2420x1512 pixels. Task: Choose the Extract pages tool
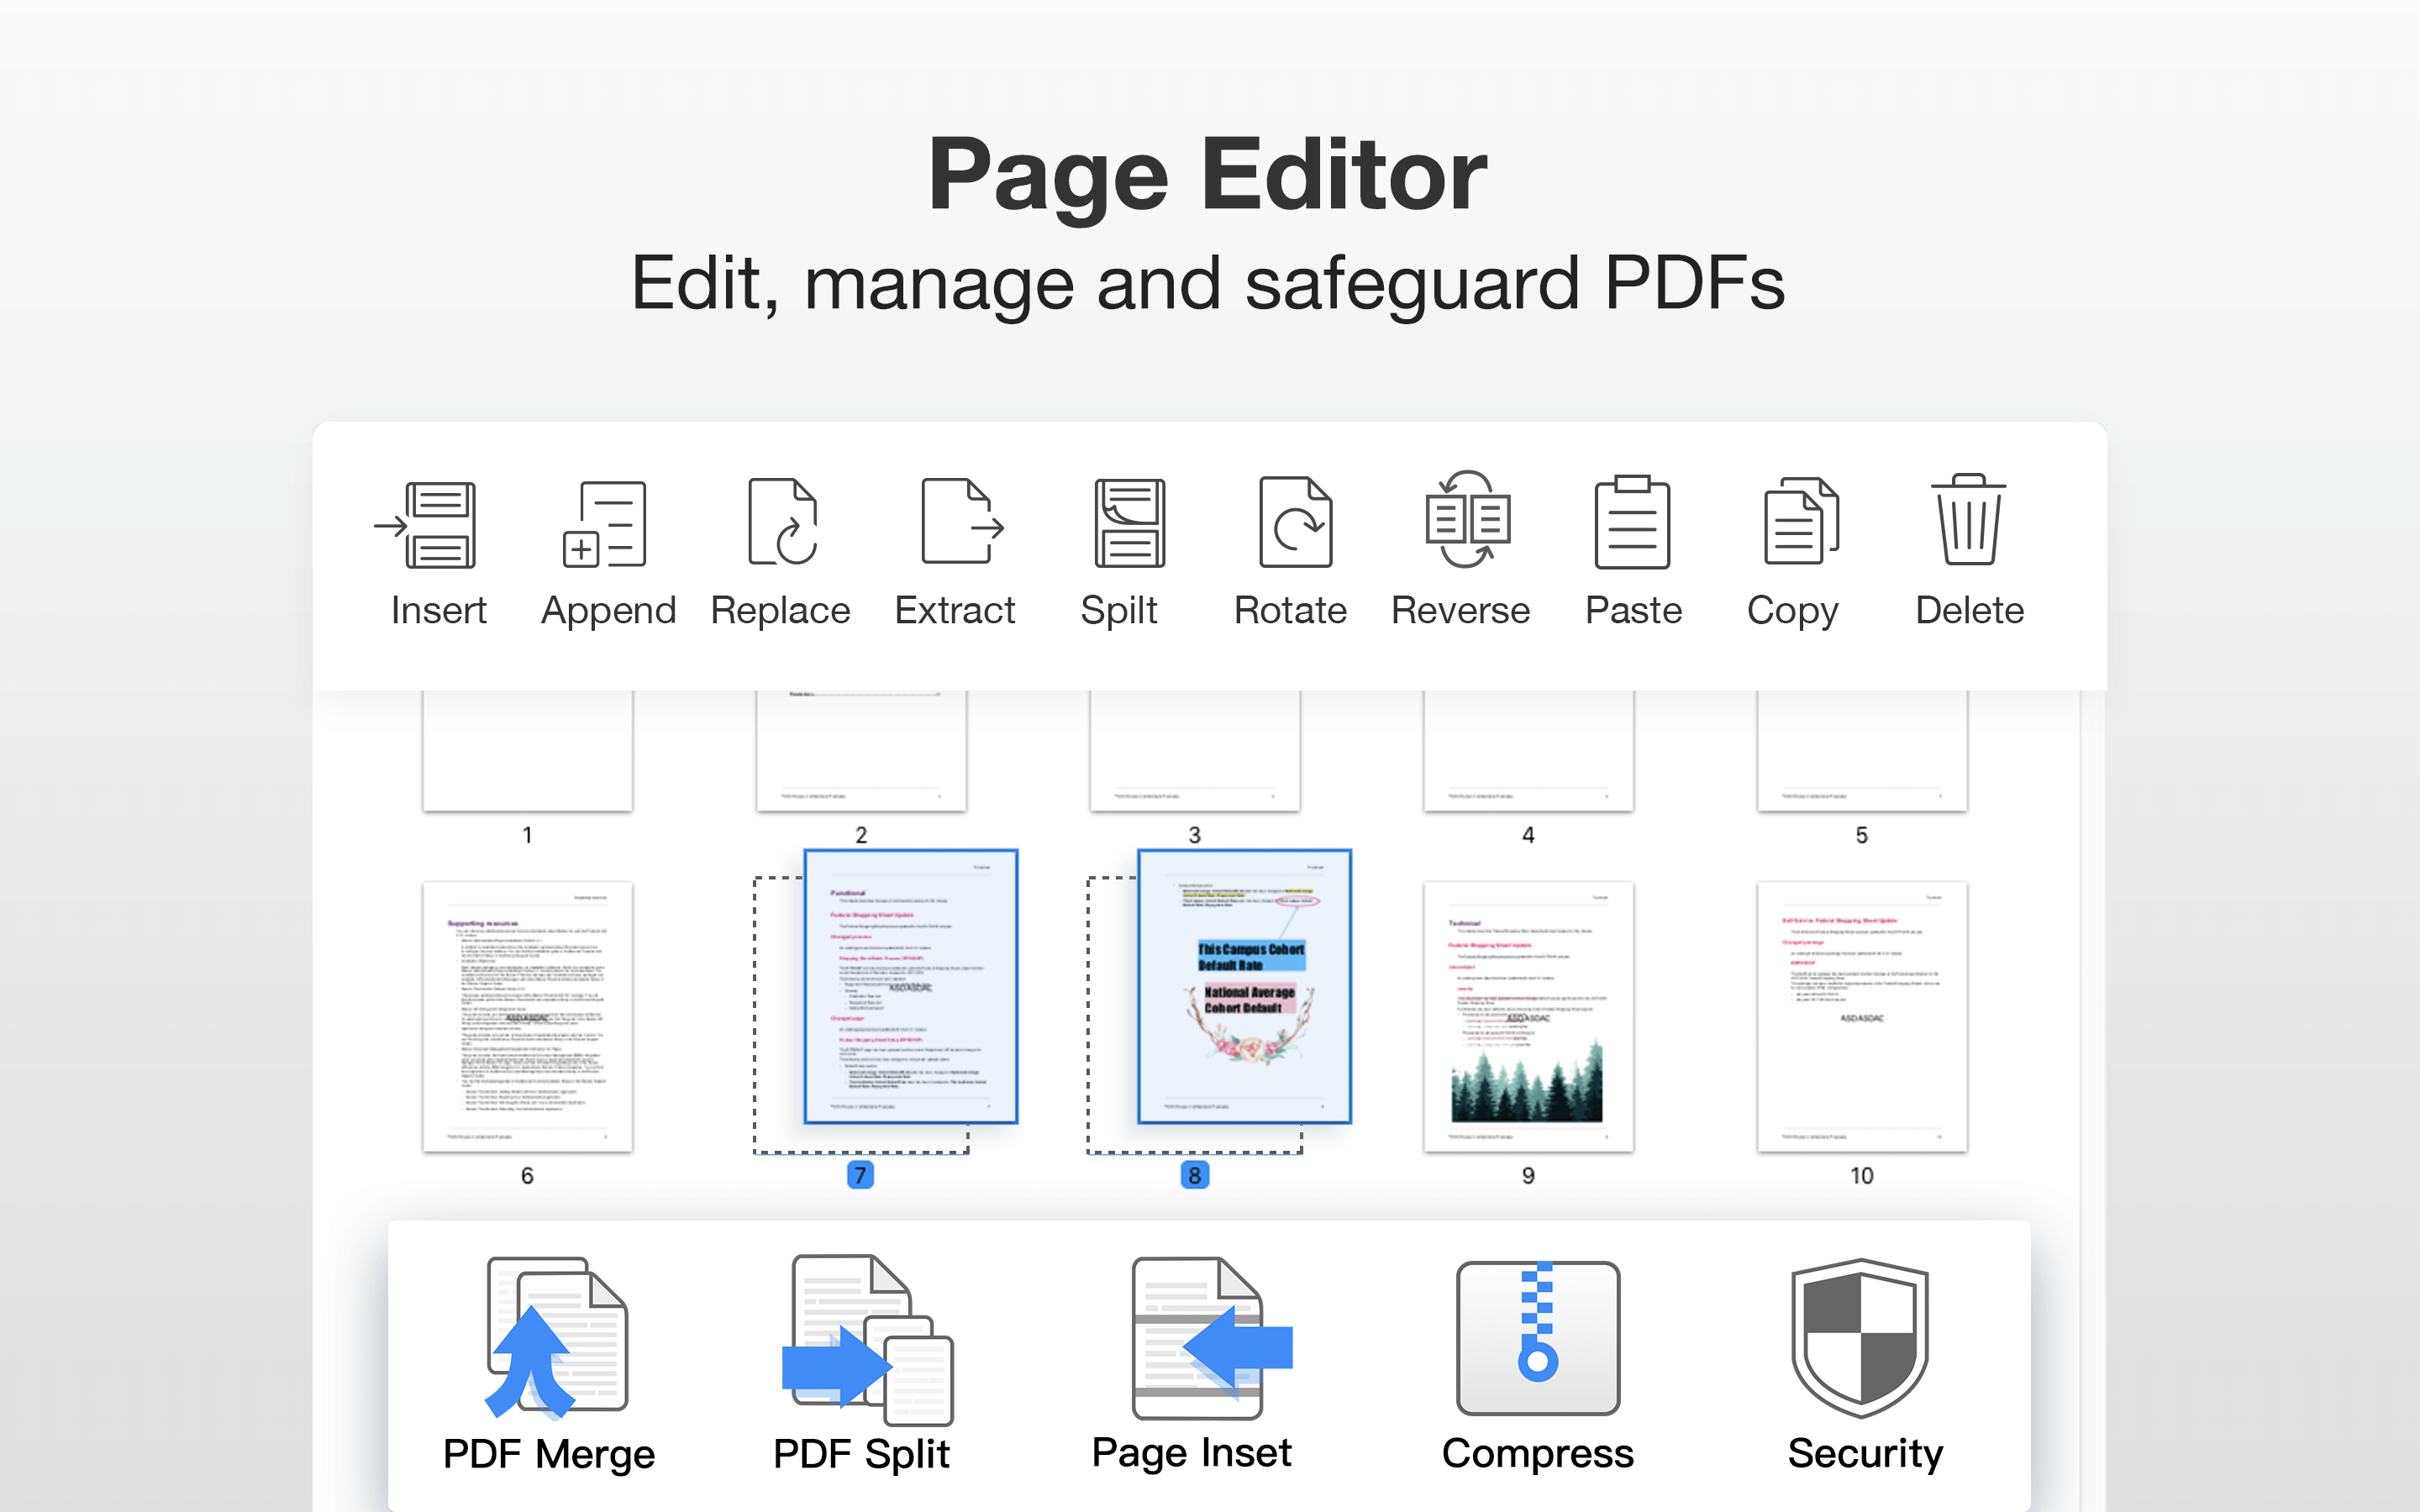tap(958, 523)
